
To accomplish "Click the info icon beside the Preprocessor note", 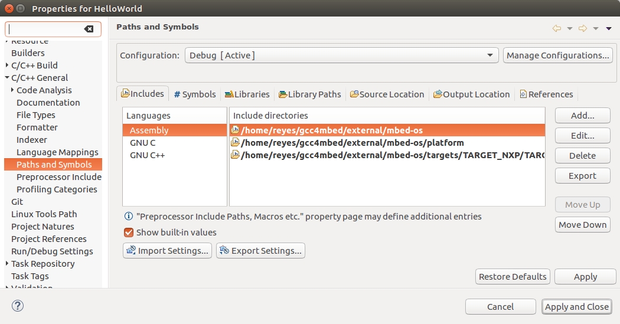I will click(128, 217).
